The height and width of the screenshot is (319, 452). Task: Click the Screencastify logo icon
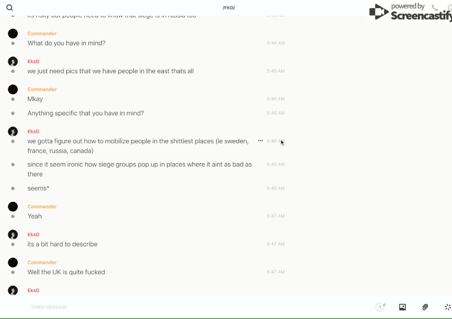[x=379, y=12]
